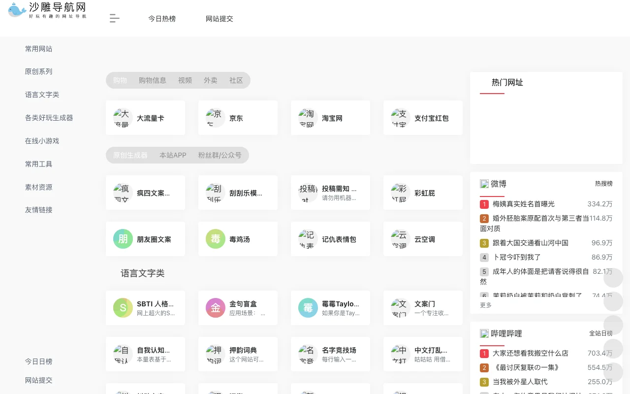Click the 疯四文案 card icon
The height and width of the screenshot is (394, 630).
point(123,193)
